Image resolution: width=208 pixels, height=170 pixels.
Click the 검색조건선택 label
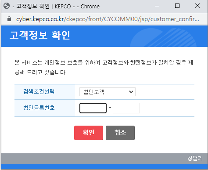tap(39, 91)
